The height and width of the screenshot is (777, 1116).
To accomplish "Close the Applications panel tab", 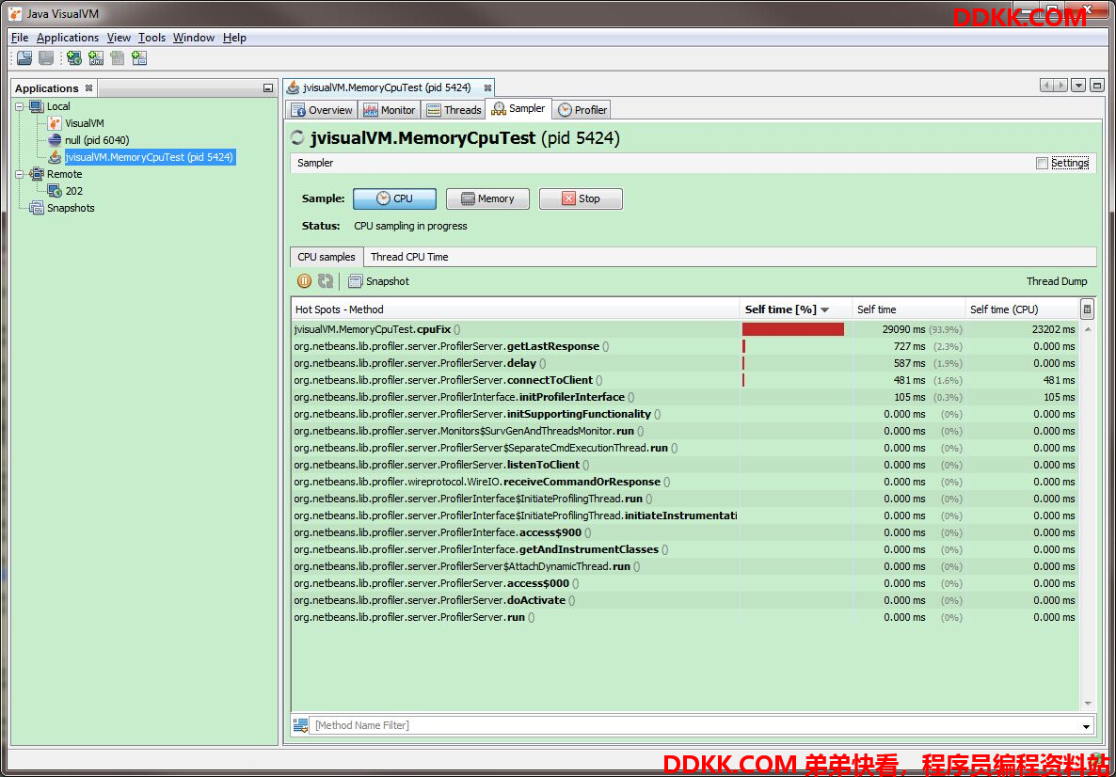I will 89,88.
